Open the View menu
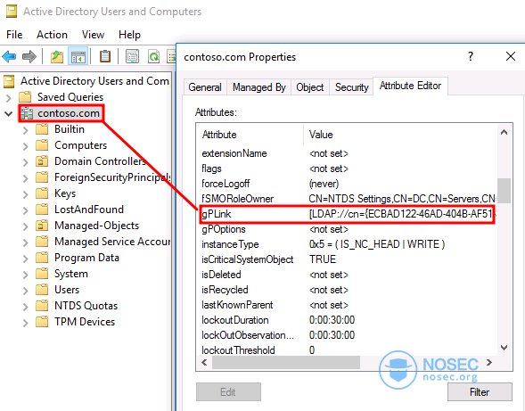The height and width of the screenshot is (411, 525). (93, 35)
